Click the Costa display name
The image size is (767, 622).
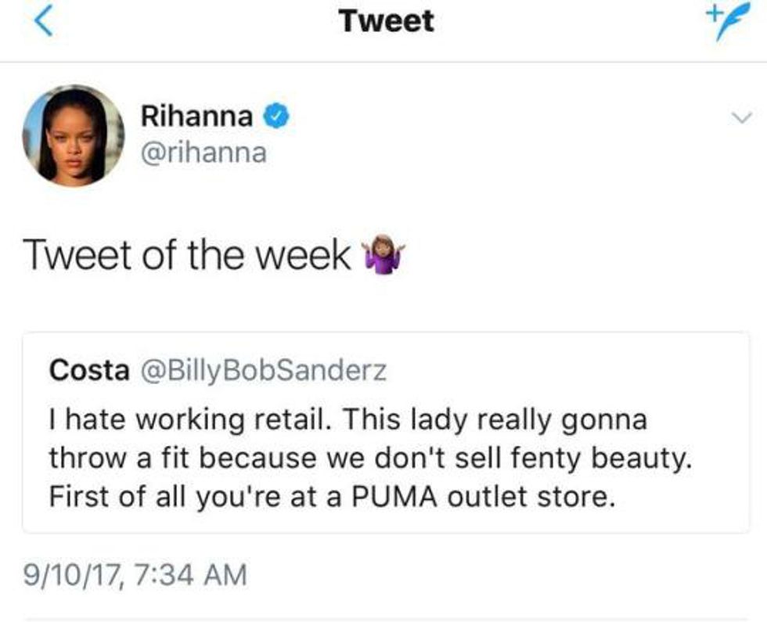(x=89, y=370)
